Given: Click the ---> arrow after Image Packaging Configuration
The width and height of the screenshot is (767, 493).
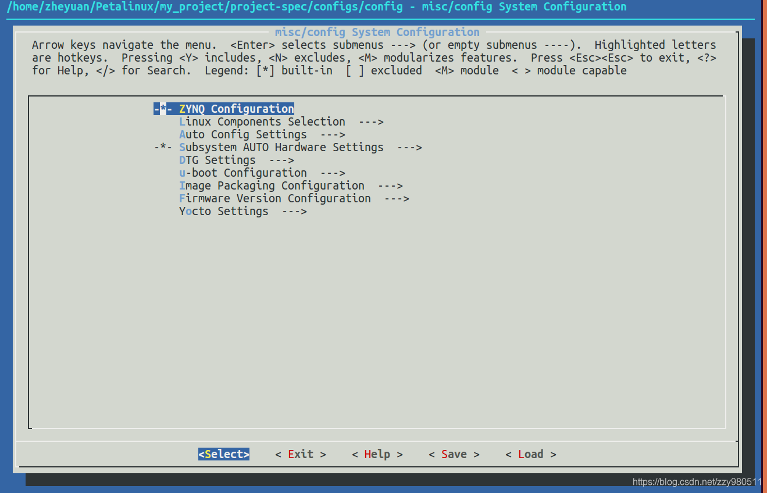Looking at the screenshot, I should [390, 185].
